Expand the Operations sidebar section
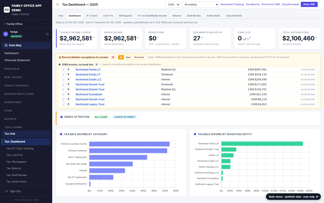Viewport: 324px width, 203px height. click(26, 102)
